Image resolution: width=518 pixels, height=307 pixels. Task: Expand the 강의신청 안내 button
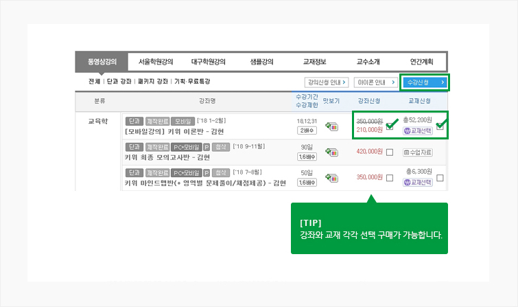pyautogui.click(x=327, y=82)
